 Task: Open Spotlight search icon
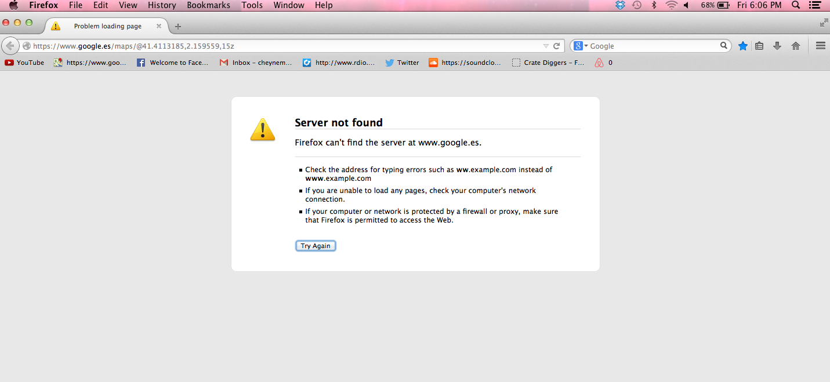(796, 5)
